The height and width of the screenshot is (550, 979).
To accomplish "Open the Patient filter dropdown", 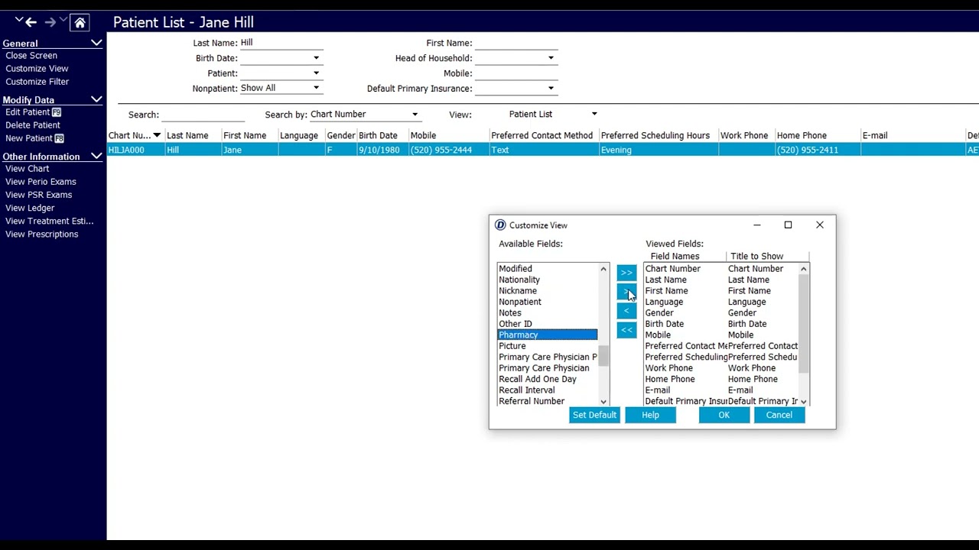I will (316, 73).
